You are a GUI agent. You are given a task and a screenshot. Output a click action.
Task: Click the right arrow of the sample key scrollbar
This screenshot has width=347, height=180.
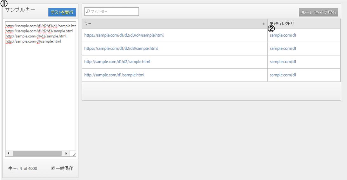pyautogui.click(x=66, y=153)
